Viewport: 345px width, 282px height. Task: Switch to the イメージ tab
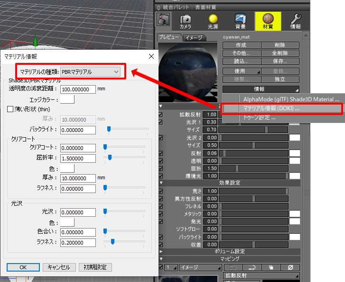point(194,38)
